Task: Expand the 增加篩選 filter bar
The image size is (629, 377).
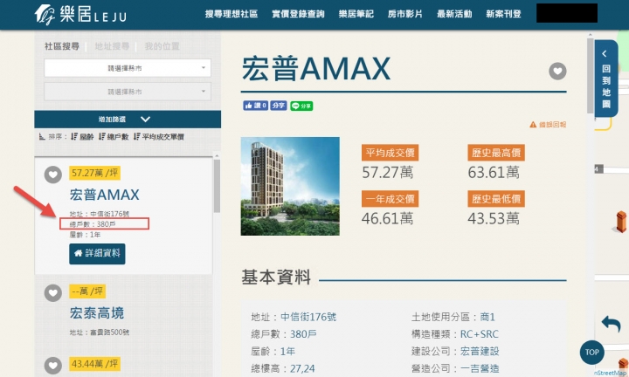Action: [x=128, y=119]
